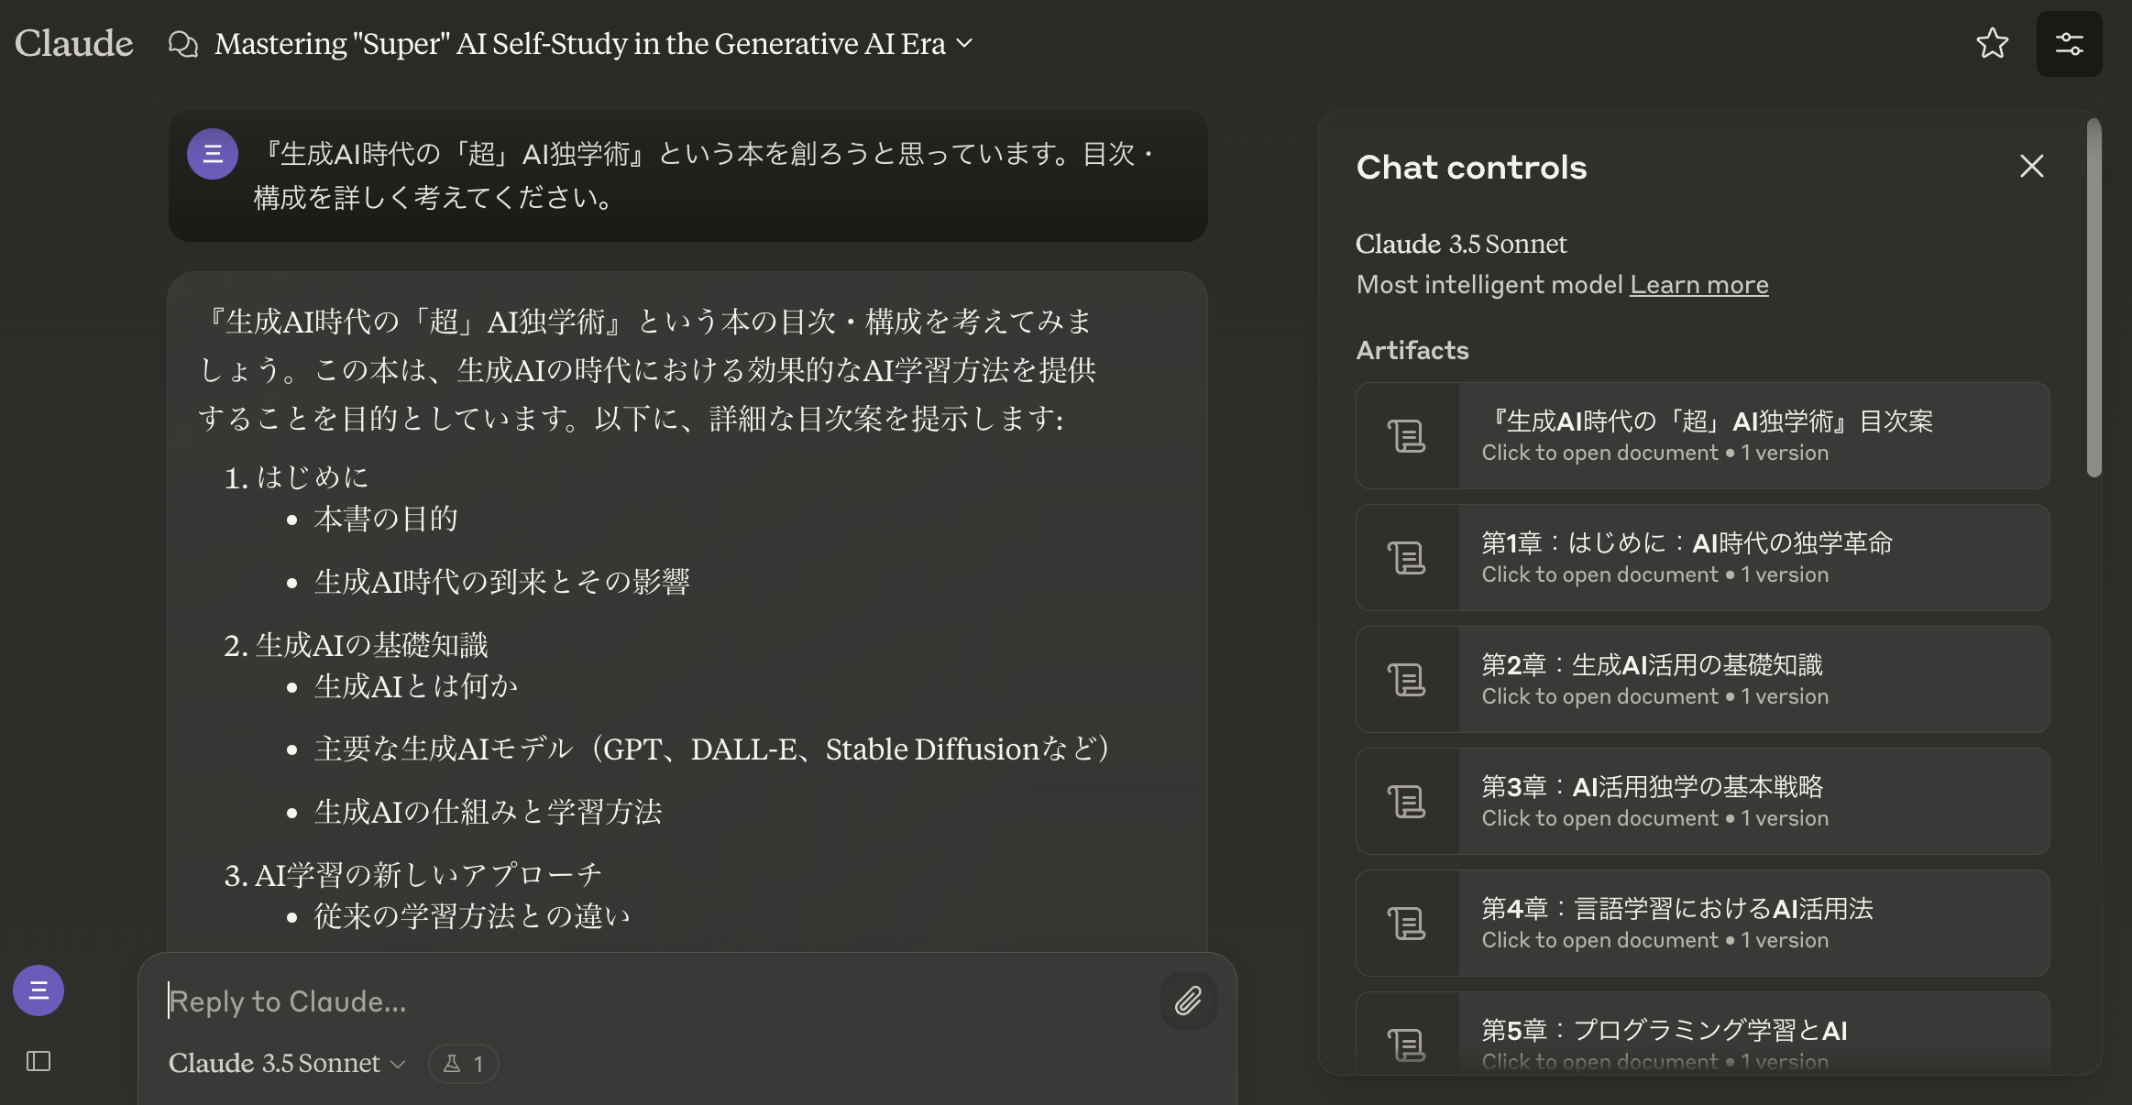Close the Chat controls panel

point(2031,166)
